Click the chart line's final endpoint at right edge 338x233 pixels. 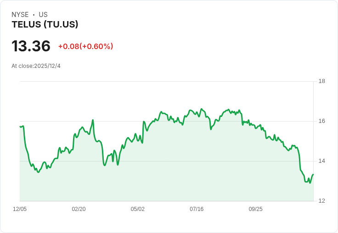click(313, 174)
